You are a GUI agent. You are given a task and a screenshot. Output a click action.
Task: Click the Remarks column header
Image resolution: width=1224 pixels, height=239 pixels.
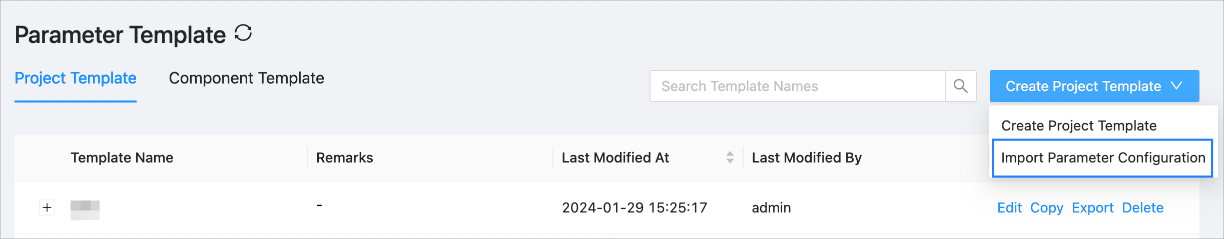[x=344, y=158]
